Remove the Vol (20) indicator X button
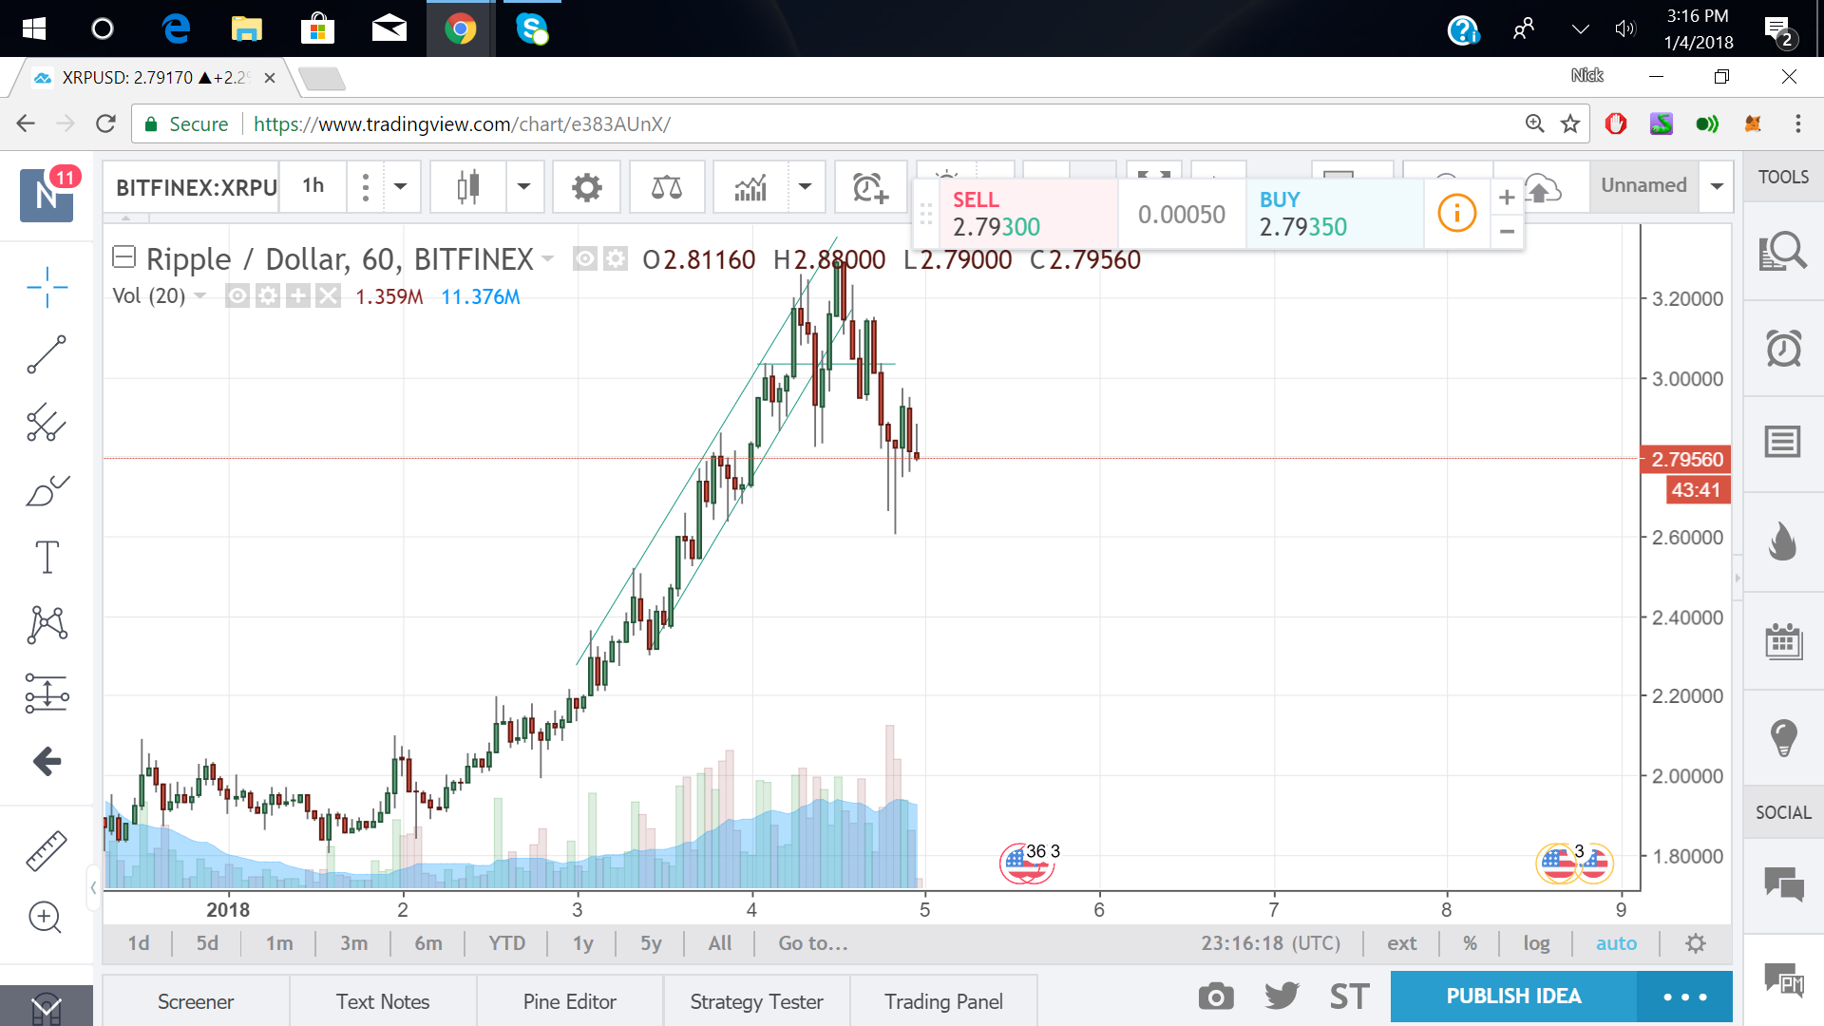1824x1026 pixels. coord(328,296)
